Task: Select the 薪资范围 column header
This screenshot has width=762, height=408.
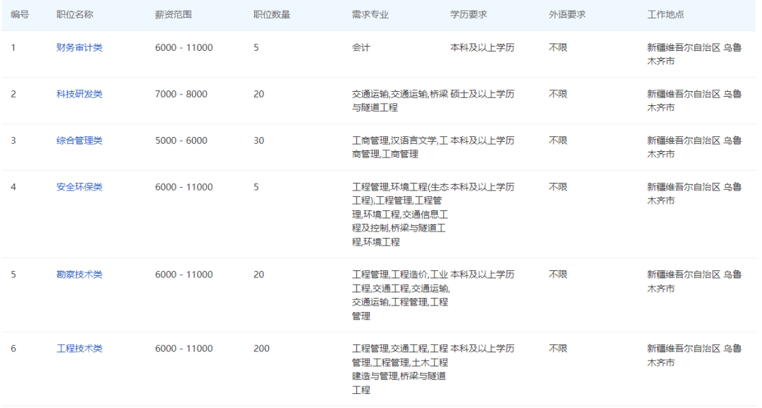Action: [173, 15]
